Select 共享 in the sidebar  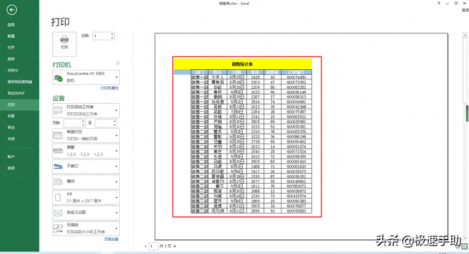(20, 116)
